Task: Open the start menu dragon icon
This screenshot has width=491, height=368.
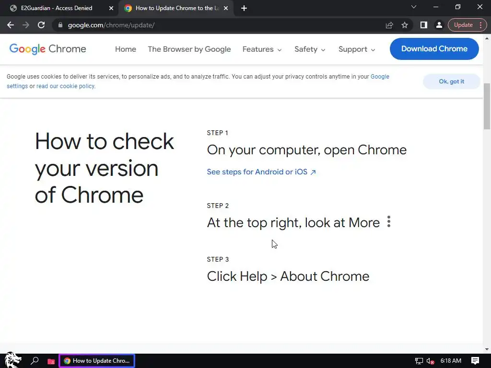Action: (x=12, y=360)
